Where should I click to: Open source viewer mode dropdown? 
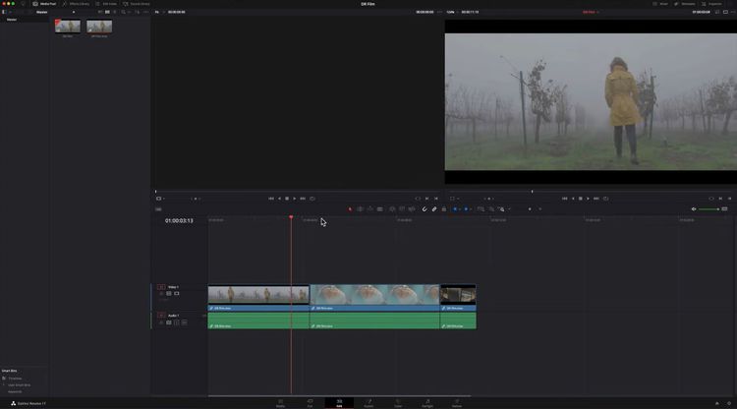pyautogui.click(x=160, y=199)
